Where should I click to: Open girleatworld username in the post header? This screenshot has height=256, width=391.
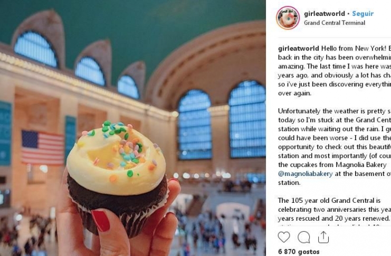(324, 14)
